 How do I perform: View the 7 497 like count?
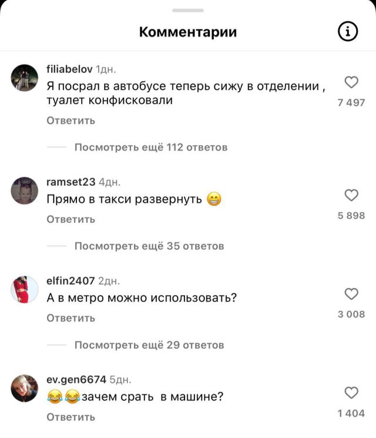point(351,102)
